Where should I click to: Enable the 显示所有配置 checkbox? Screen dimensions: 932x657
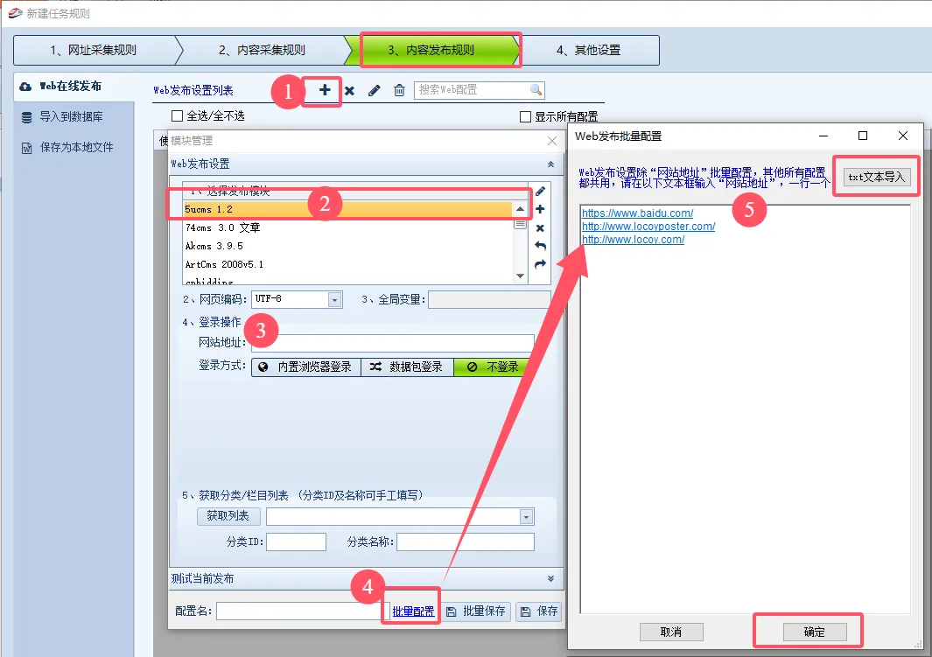tap(525, 116)
